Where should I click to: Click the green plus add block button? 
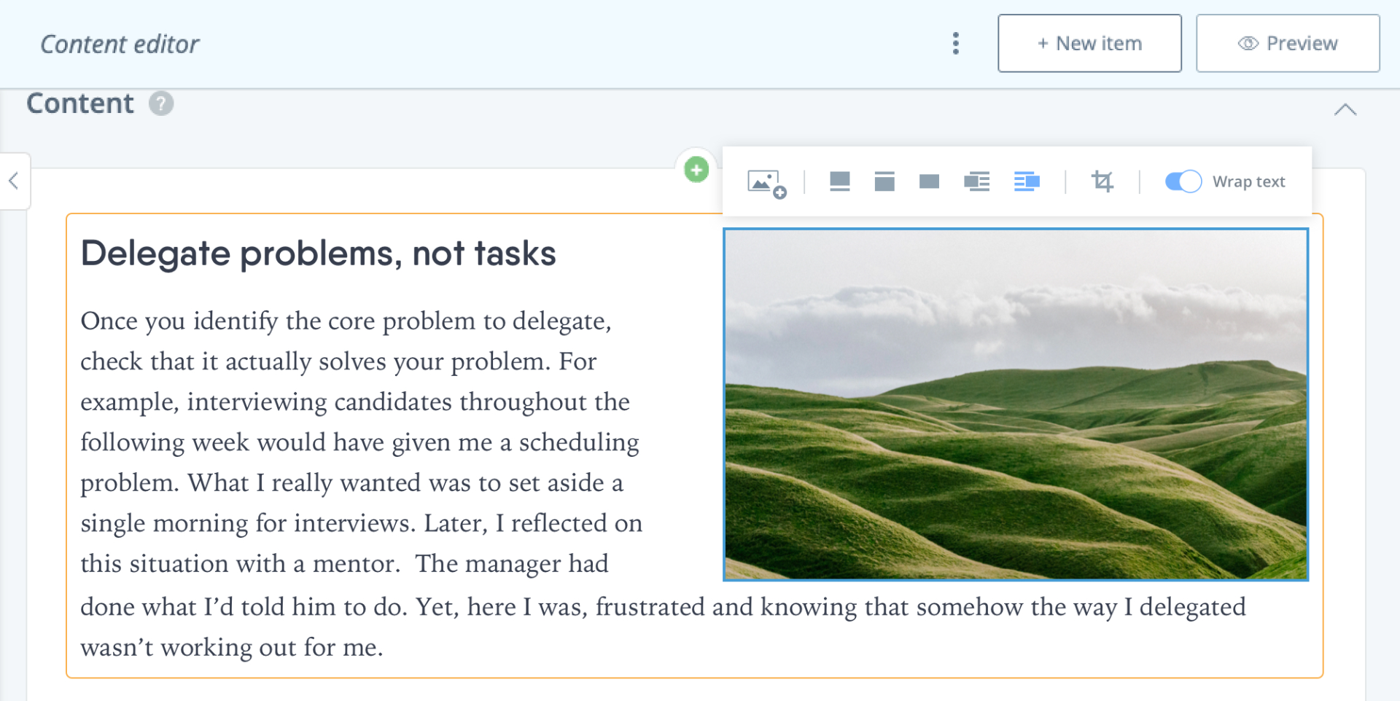pyautogui.click(x=696, y=170)
